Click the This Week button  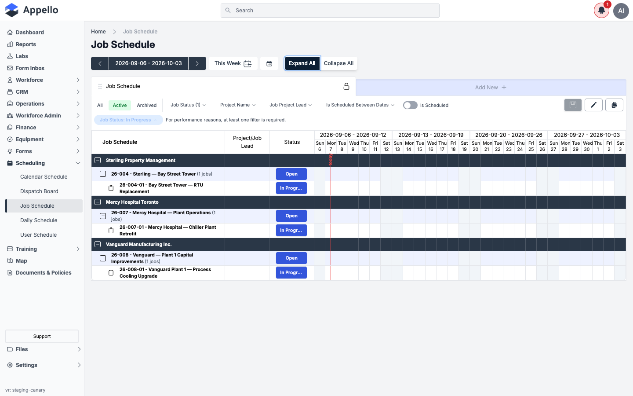click(233, 63)
